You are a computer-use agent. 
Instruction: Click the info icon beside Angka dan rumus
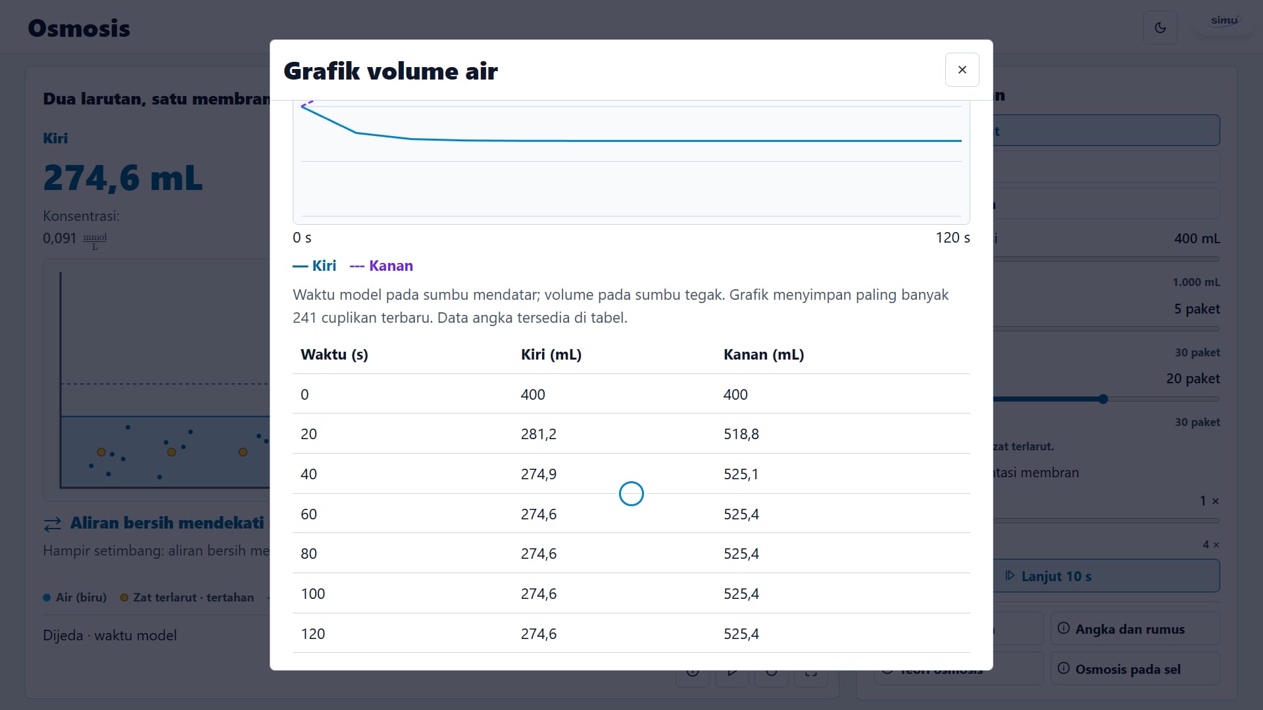pyautogui.click(x=1063, y=628)
